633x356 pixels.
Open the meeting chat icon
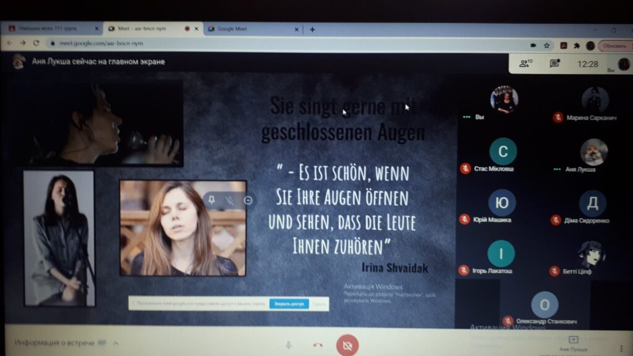click(x=554, y=63)
